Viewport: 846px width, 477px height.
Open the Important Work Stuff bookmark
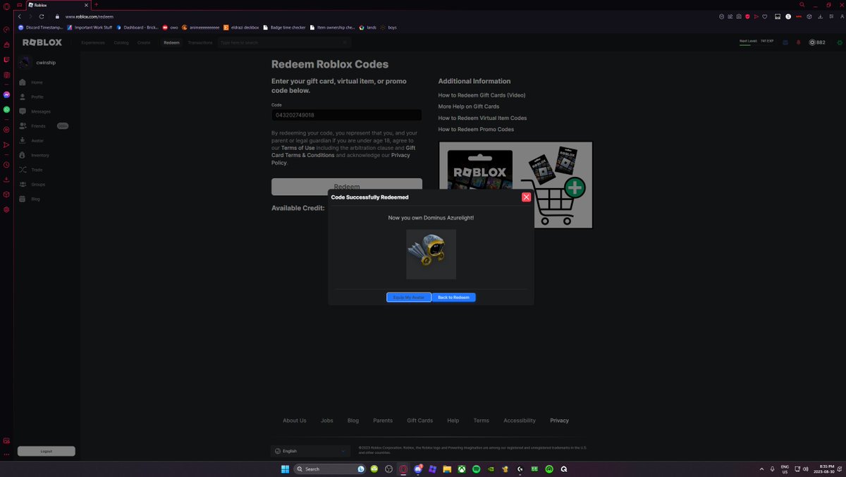[90, 27]
